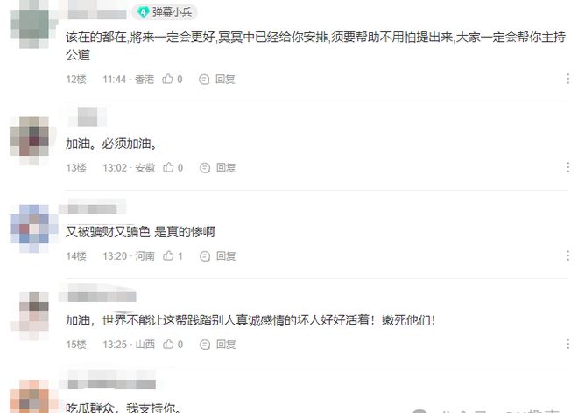The image size is (578, 413).
Task: Click reply bubble icon on 14楼 comment
Action: (205, 256)
